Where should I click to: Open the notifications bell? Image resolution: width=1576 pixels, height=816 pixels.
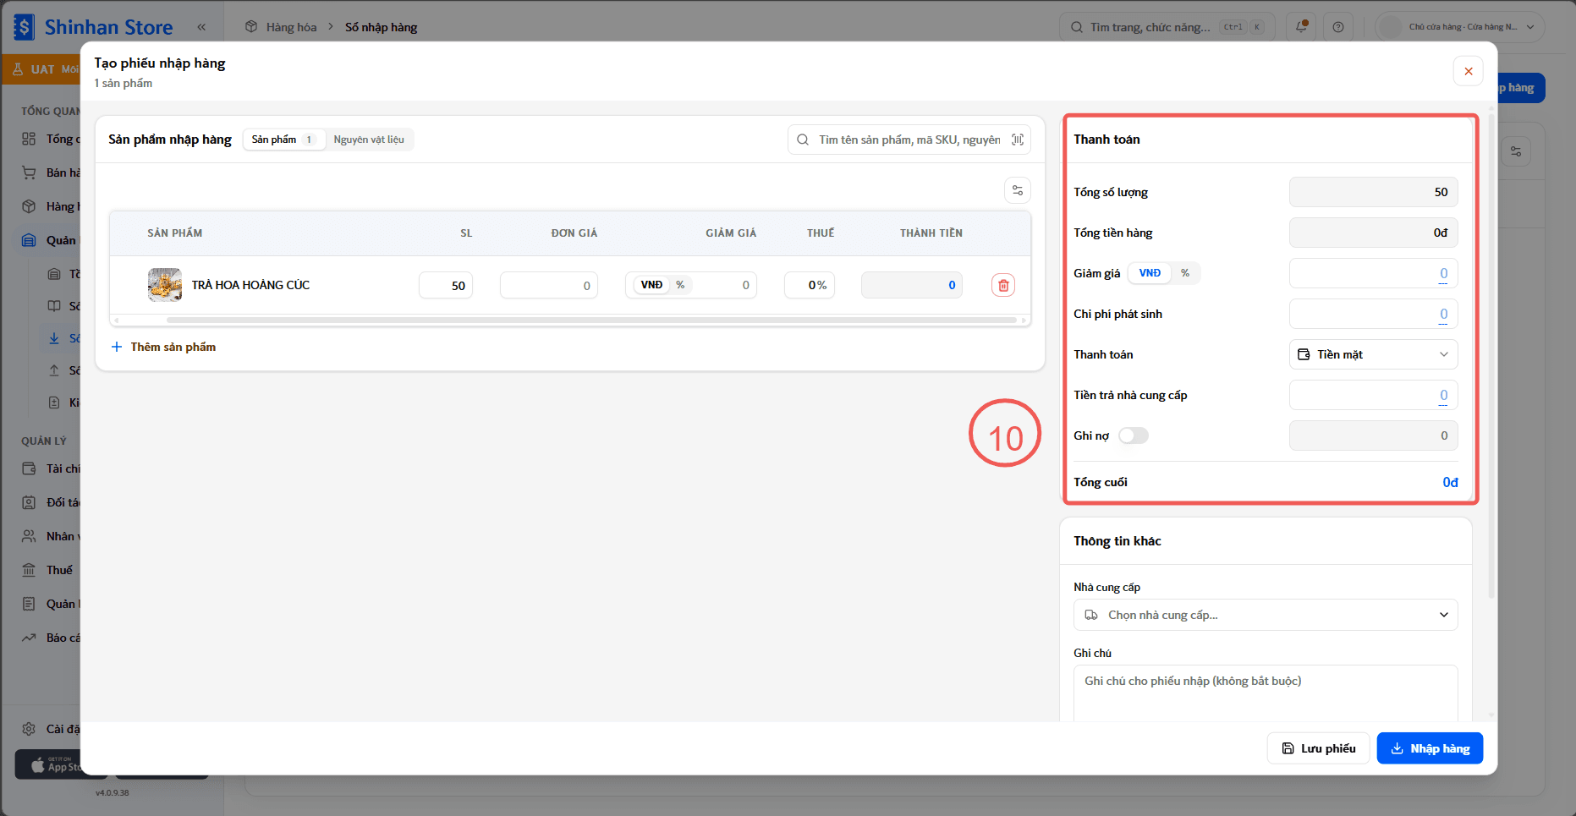tap(1302, 27)
